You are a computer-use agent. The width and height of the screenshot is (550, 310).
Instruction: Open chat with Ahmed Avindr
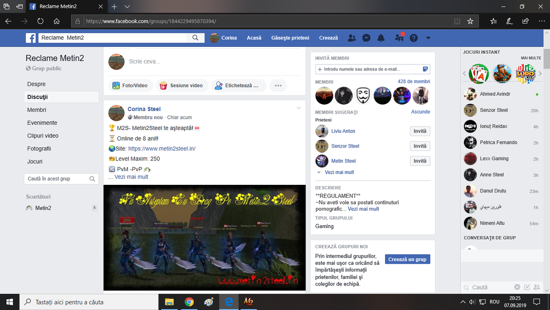pyautogui.click(x=501, y=94)
